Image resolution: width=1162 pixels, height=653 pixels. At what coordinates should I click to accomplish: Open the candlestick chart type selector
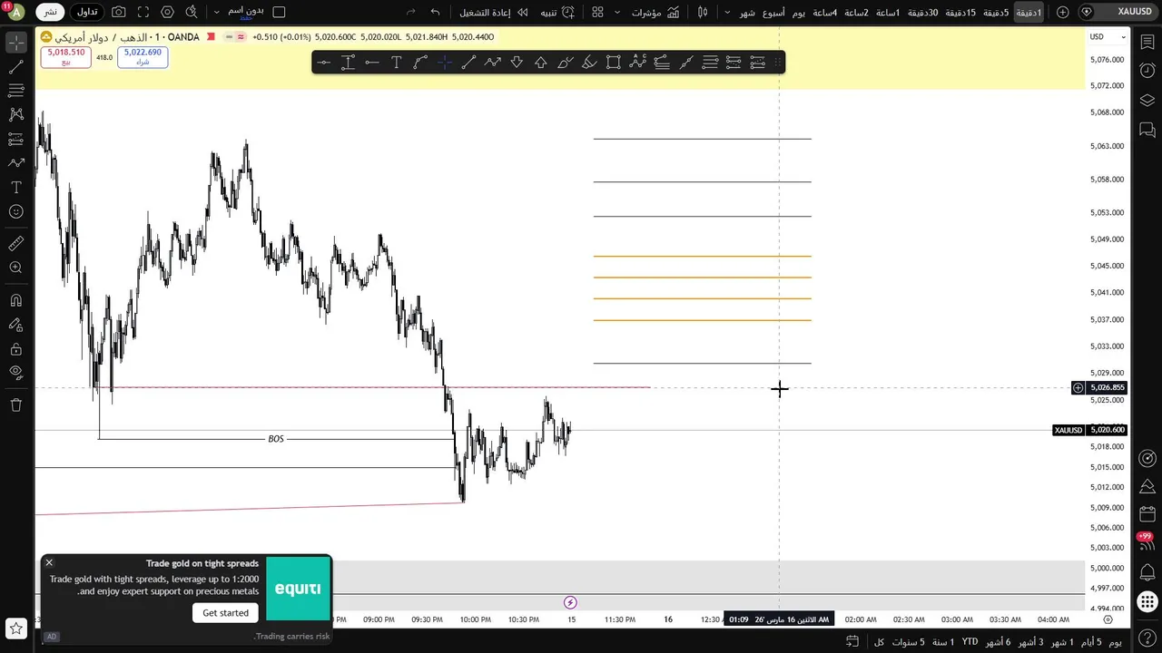pos(703,13)
